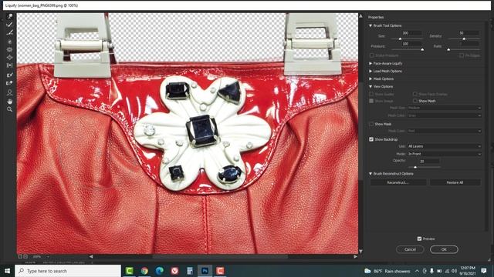Select the Pucker tool
Screen dimensions: 494x277
(x=10, y=49)
